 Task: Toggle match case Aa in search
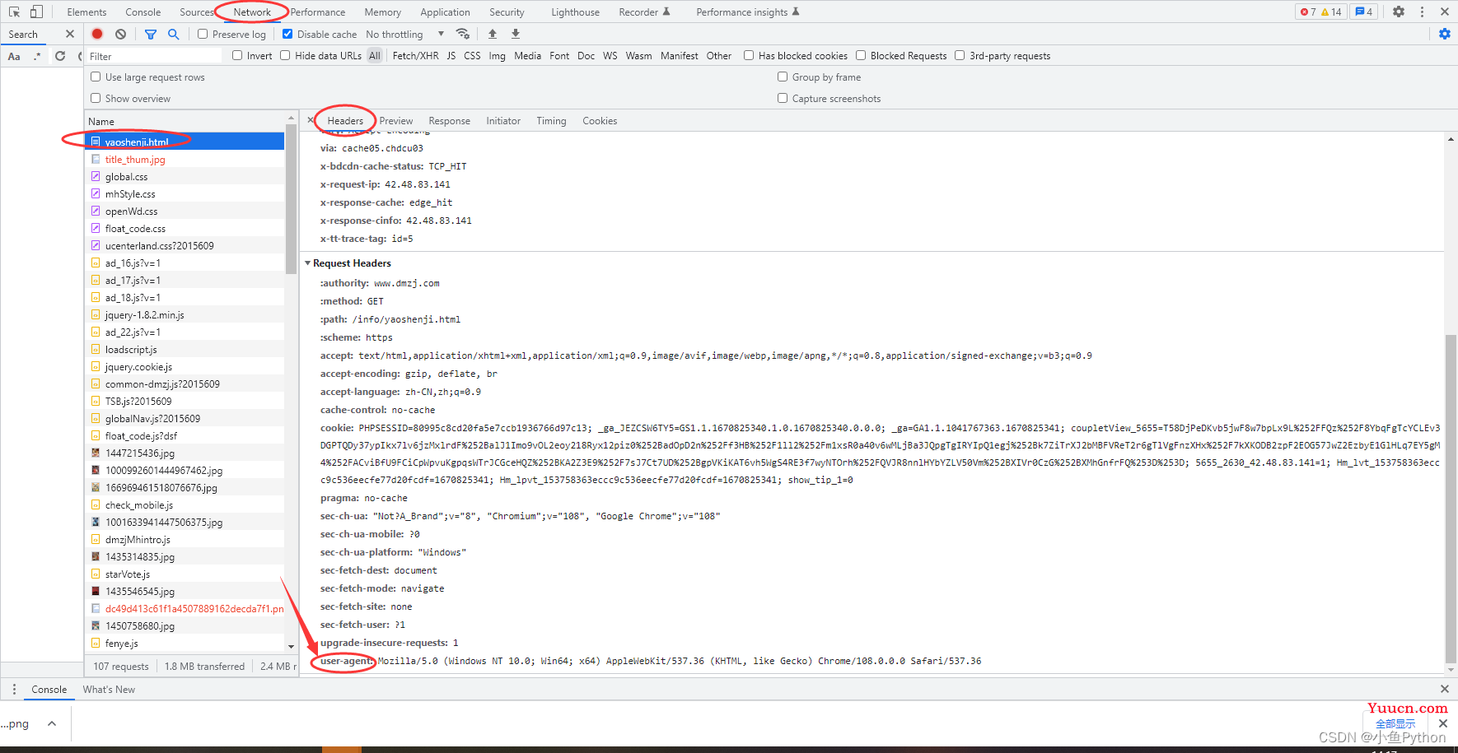tap(14, 56)
